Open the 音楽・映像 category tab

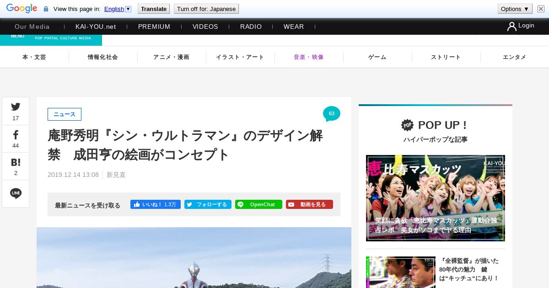309,57
